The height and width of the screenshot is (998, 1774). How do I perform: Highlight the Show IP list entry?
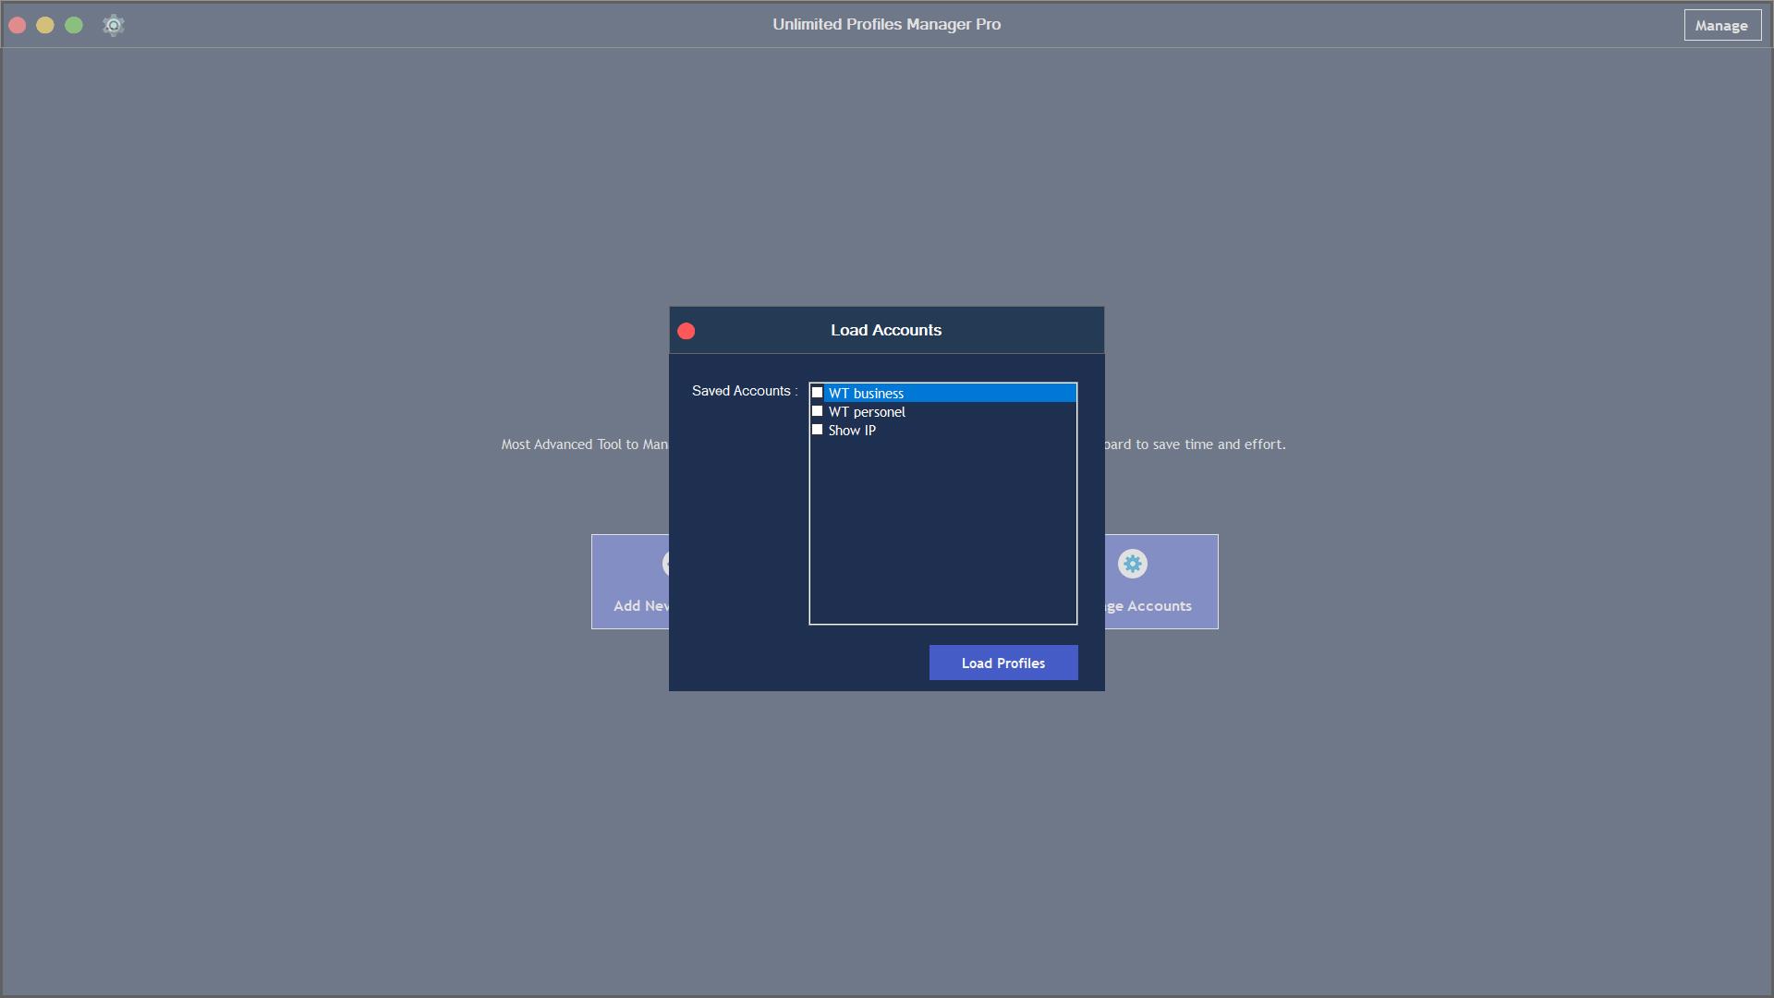[x=852, y=431]
